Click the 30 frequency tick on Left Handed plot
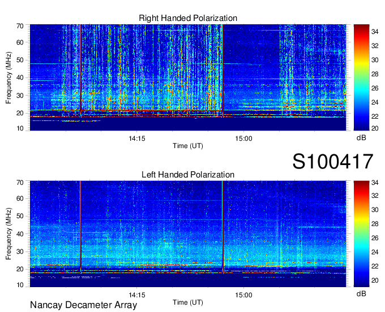This screenshot has height=312, width=385. coord(20,252)
